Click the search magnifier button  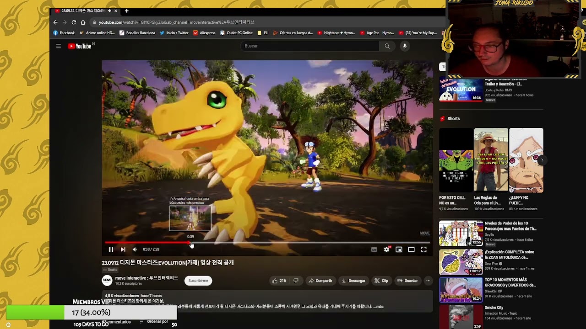pyautogui.click(x=387, y=46)
